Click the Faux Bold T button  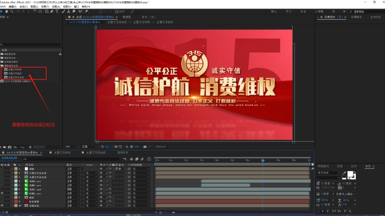click(x=323, y=211)
